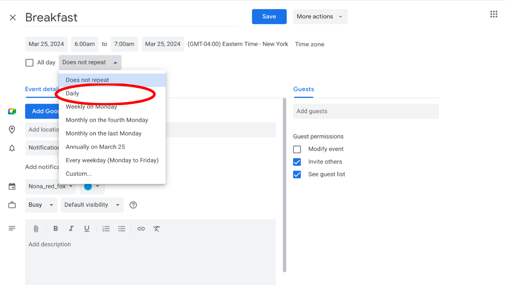This screenshot has height=285, width=505.
Task: Choose Custom... recurrence option
Action: (112, 174)
